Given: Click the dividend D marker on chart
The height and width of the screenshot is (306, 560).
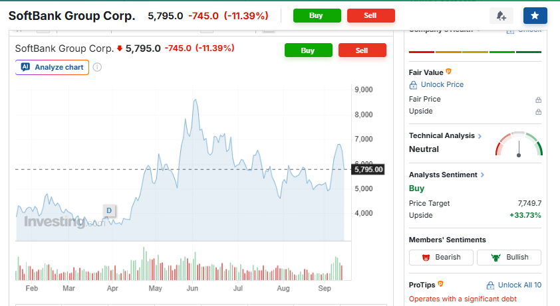Looking at the screenshot, I should (109, 210).
